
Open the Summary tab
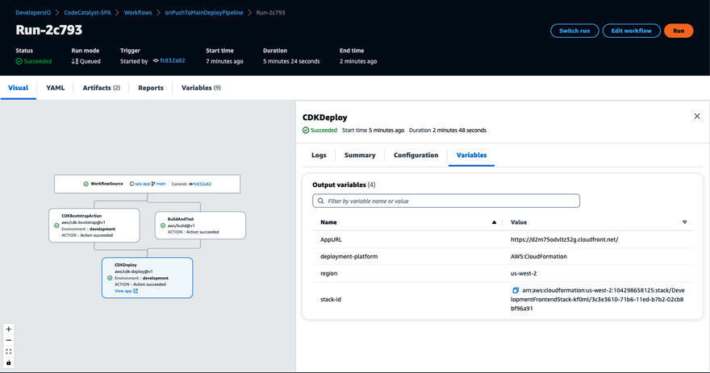360,155
